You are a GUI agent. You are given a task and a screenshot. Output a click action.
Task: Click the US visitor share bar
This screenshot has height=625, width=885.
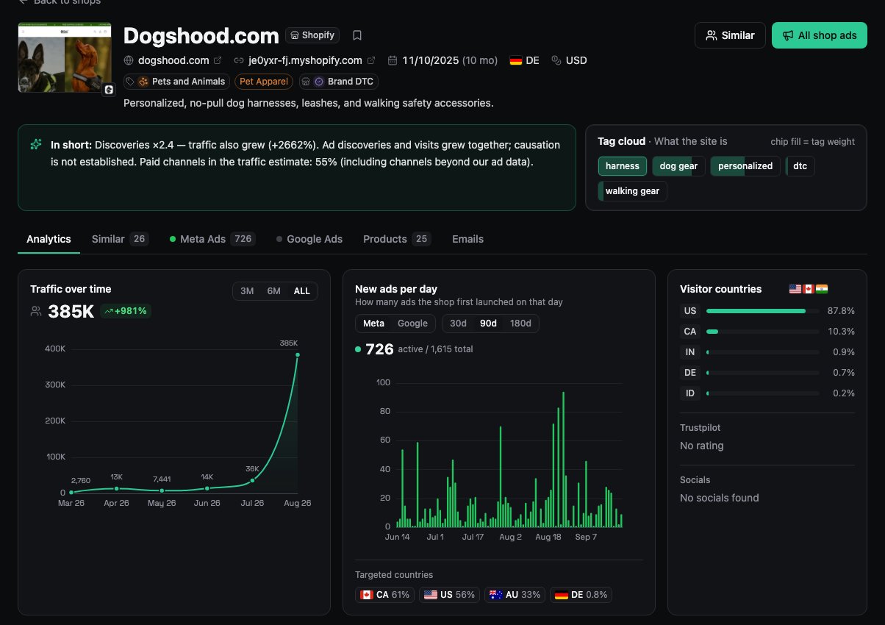pyautogui.click(x=762, y=311)
